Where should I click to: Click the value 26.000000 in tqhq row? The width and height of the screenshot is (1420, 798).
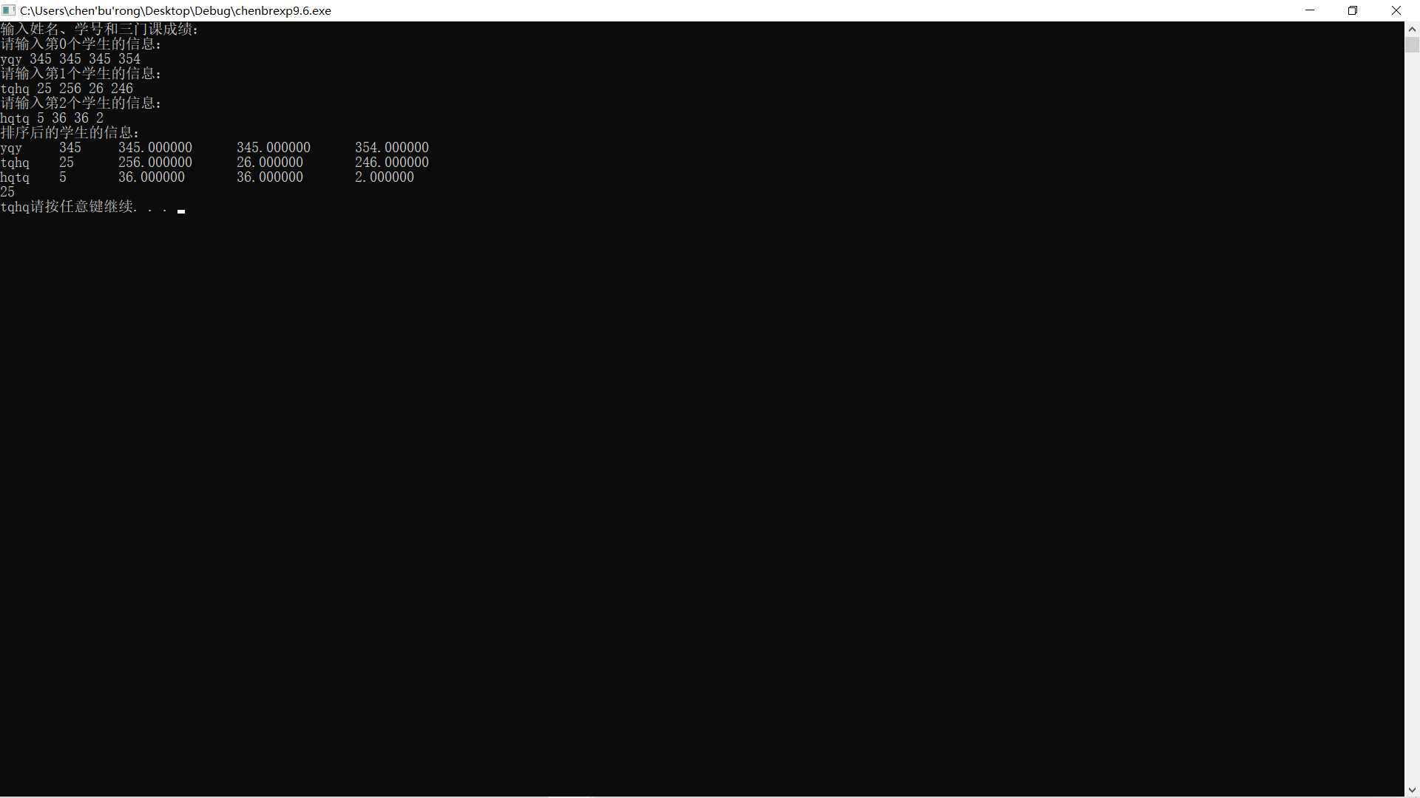(269, 163)
